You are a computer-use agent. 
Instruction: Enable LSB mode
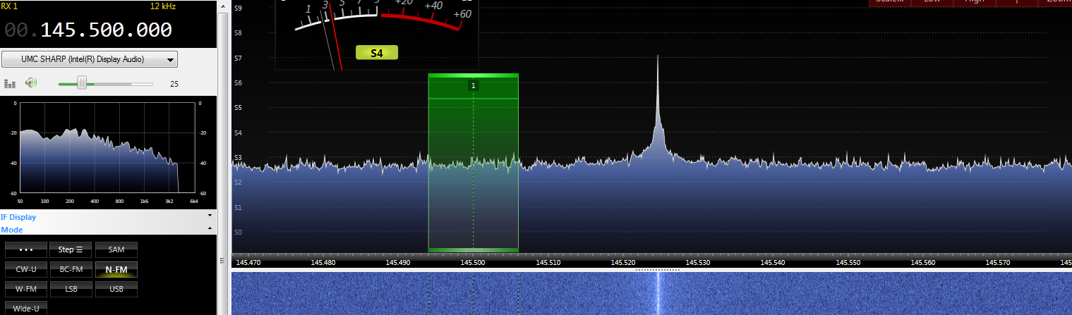[x=71, y=288]
